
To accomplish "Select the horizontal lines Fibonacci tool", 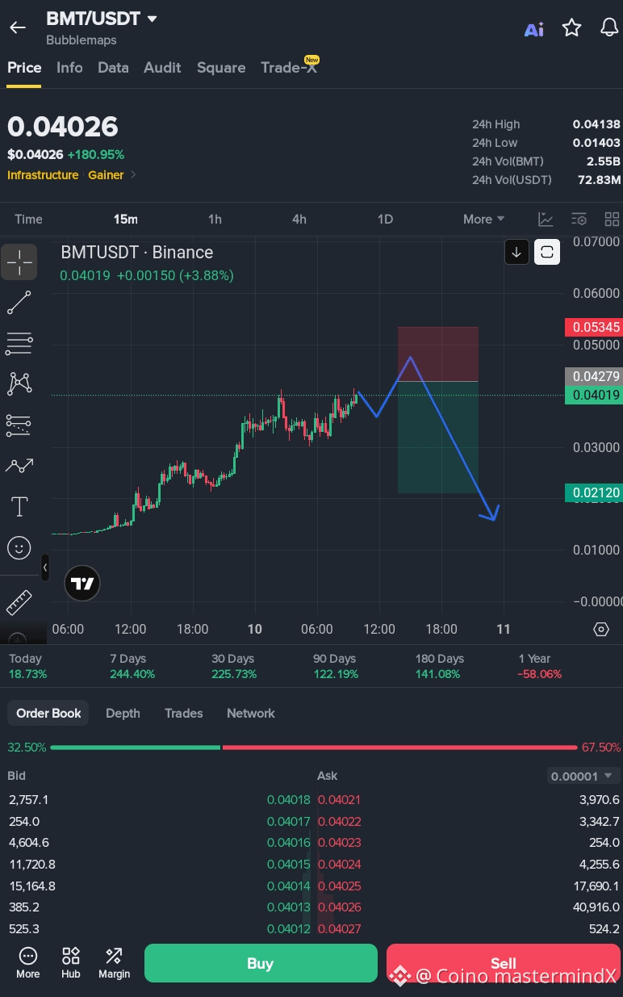I will (19, 343).
